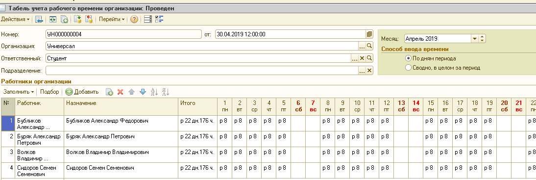
Task: Select Буряк Александр Петрович in Назначение column
Action: (x=121, y=139)
